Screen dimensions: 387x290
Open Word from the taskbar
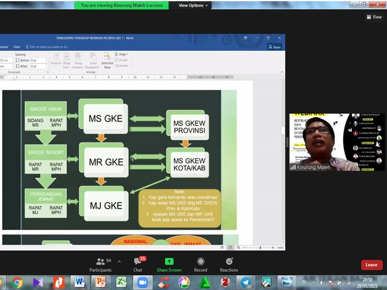[80, 282]
